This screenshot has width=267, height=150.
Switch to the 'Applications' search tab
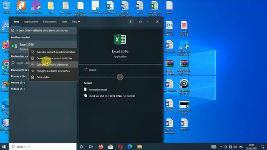click(x=31, y=22)
